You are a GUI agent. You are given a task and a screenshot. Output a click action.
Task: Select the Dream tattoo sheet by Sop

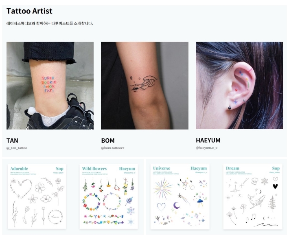point(253,196)
